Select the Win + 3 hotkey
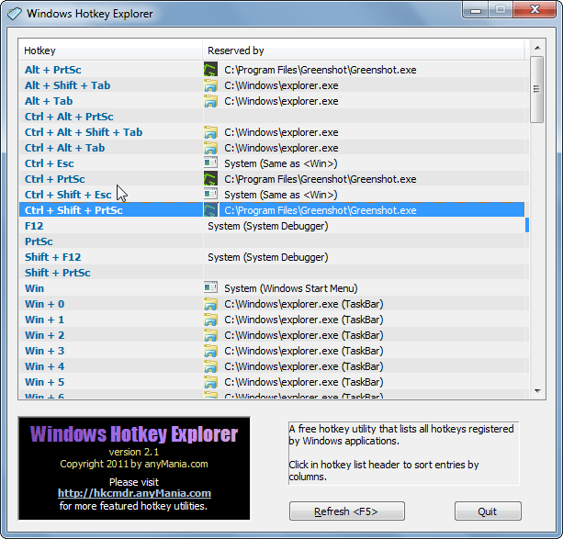Screen dimensions: 563x539 pos(44,351)
